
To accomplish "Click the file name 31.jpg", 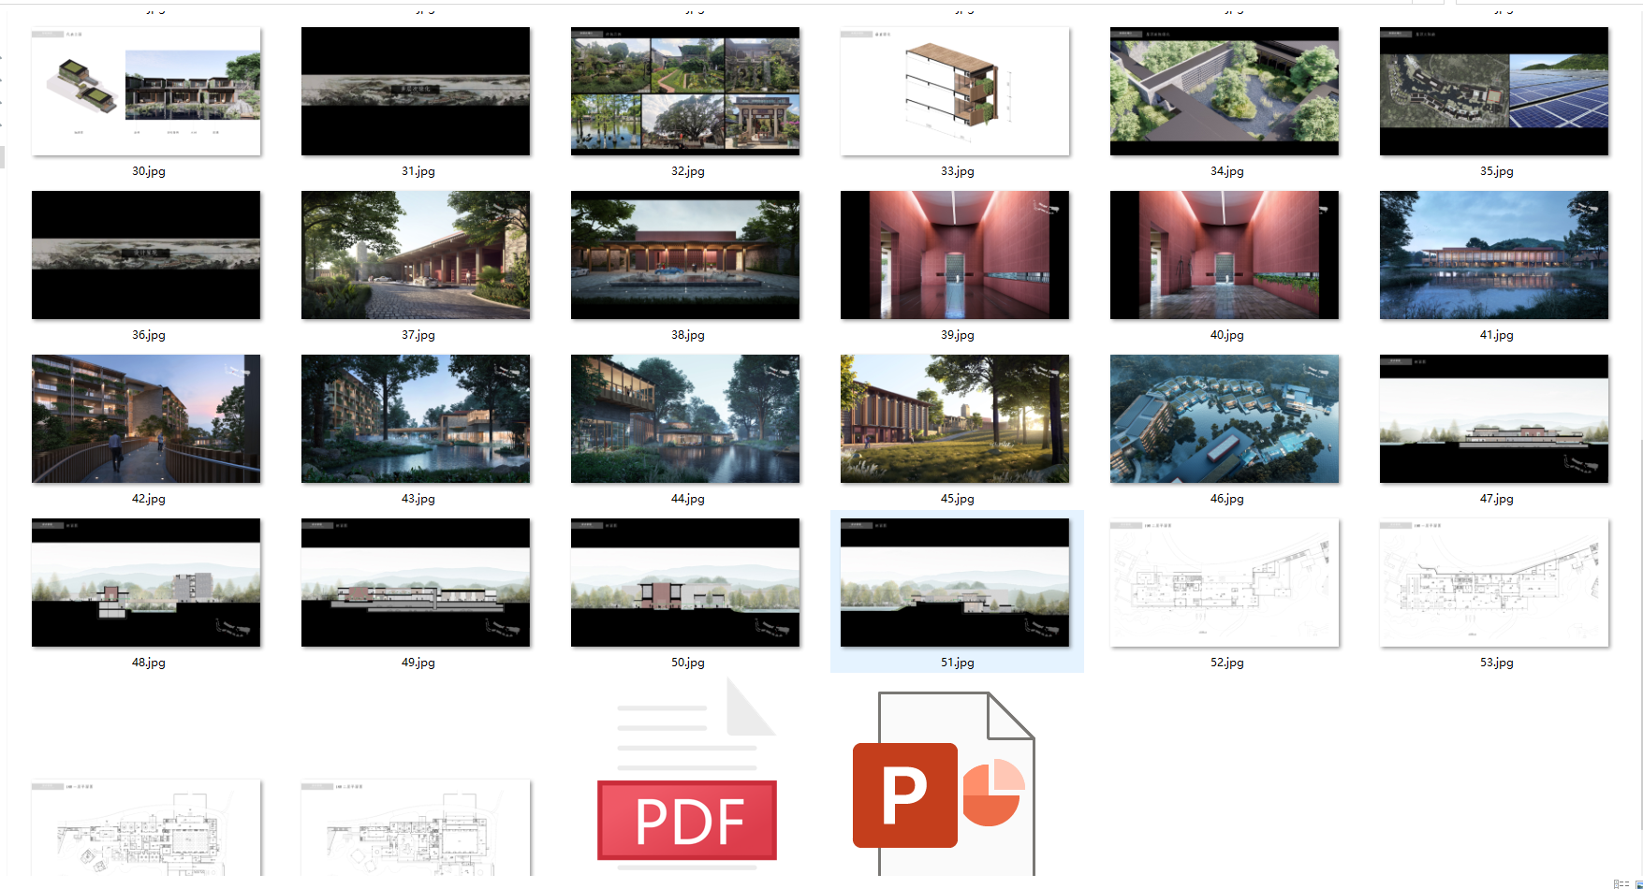I will (418, 171).
